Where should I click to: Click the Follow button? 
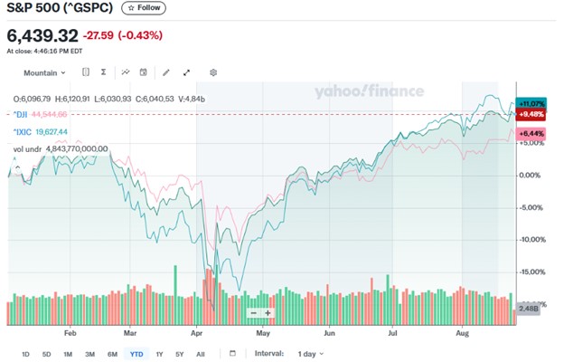tap(144, 7)
